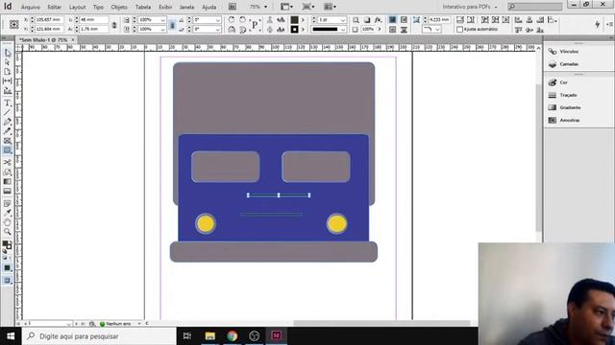Select the Line tool

[8, 112]
